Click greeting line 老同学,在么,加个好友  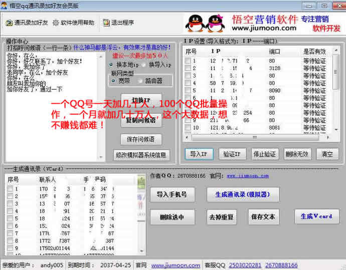point(38,73)
